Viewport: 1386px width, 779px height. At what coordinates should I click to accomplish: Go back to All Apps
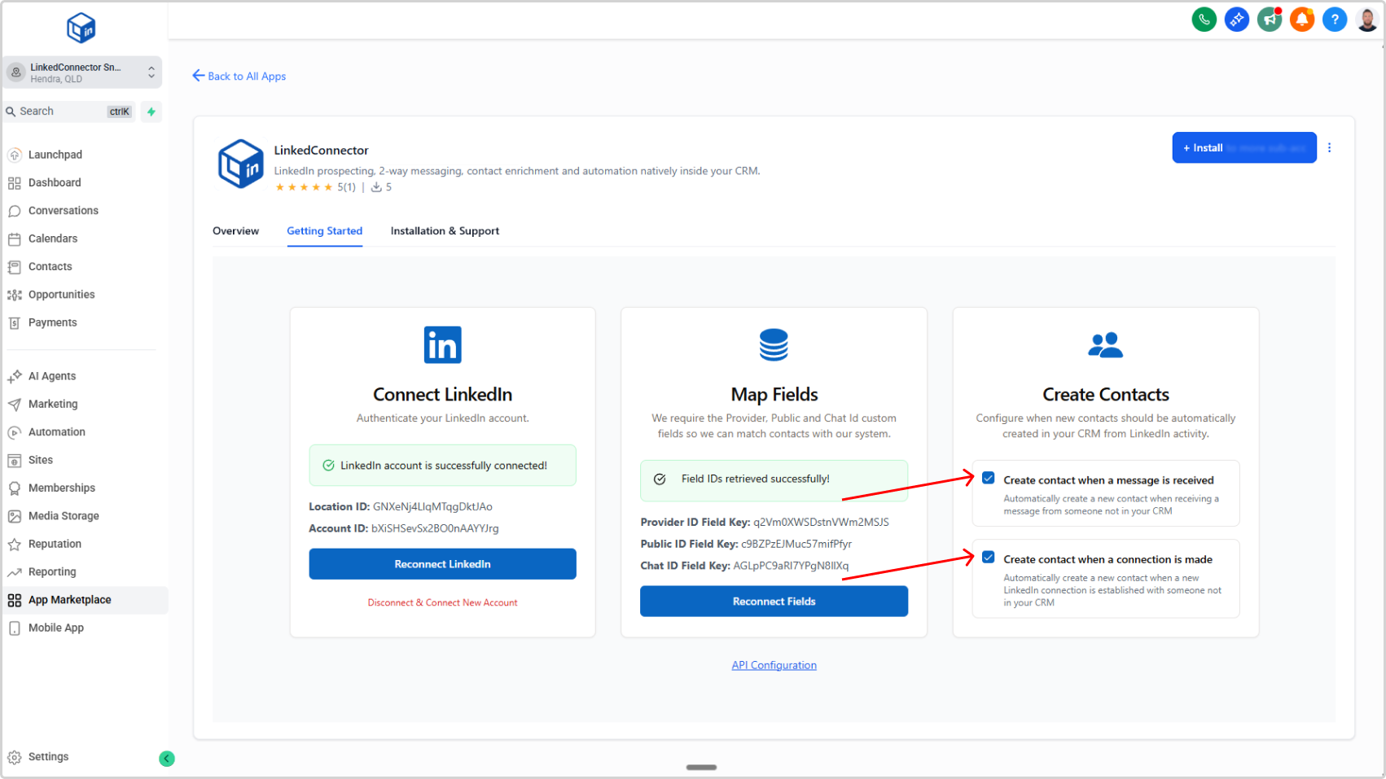(239, 77)
